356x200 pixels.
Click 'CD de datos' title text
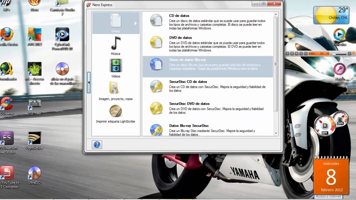click(x=179, y=16)
